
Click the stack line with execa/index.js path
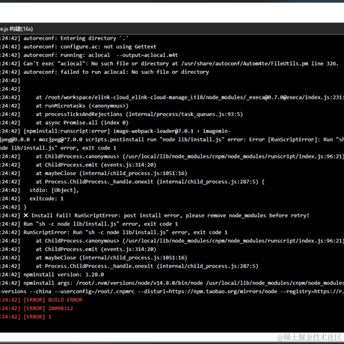point(172,97)
